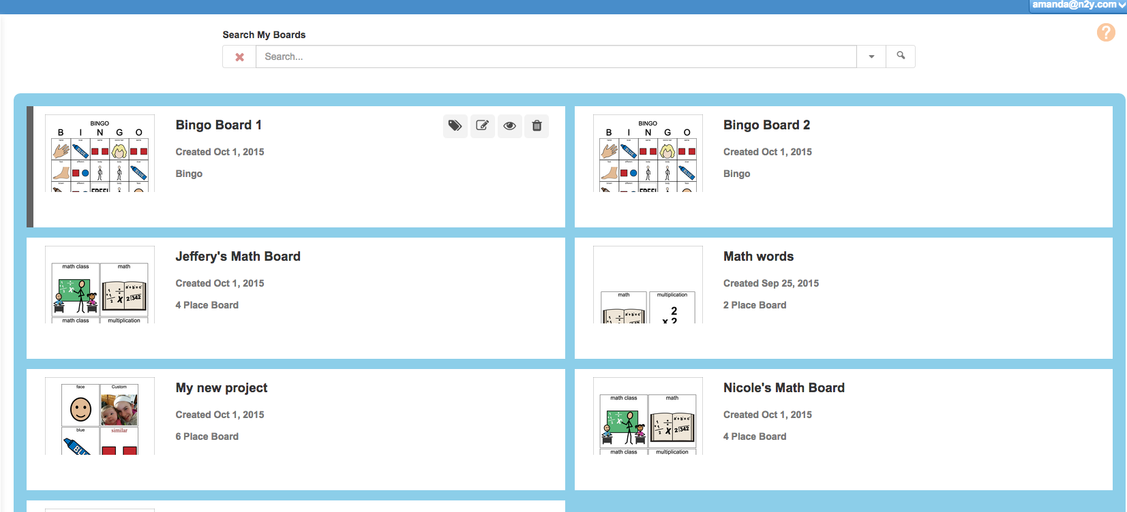Click '4 Place Board' under Nicole's Math Board
Image resolution: width=1127 pixels, height=512 pixels.
click(755, 436)
